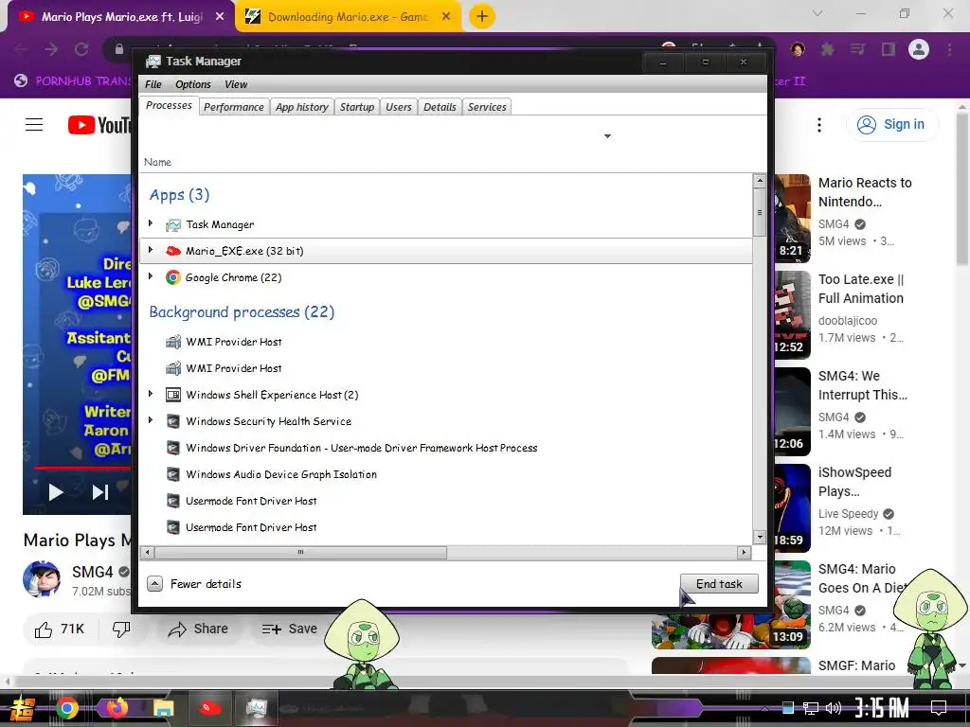Image resolution: width=970 pixels, height=727 pixels.
Task: Expand the Task Manager app row
Action: pyautogui.click(x=151, y=222)
